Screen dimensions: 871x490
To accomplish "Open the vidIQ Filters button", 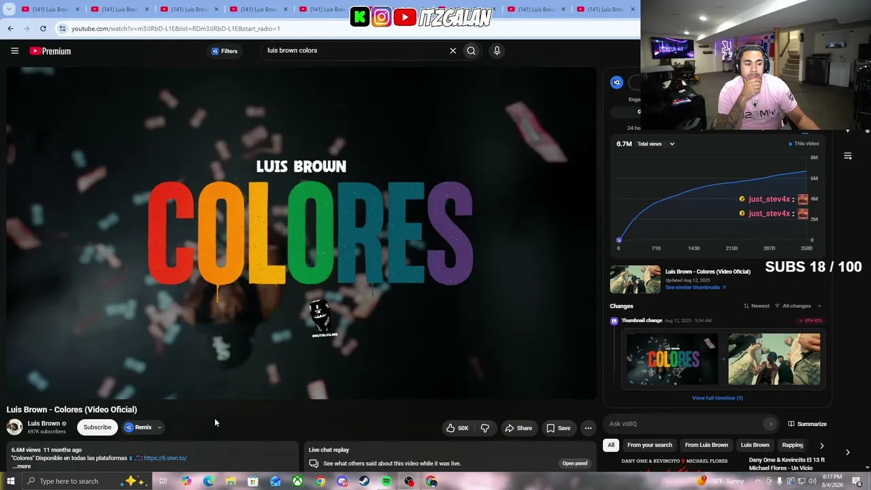I will (225, 51).
